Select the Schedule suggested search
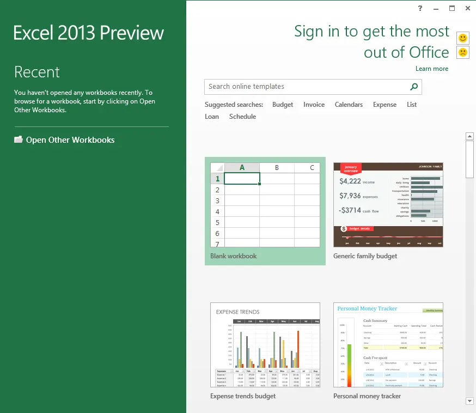This screenshot has width=476, height=413. (243, 116)
